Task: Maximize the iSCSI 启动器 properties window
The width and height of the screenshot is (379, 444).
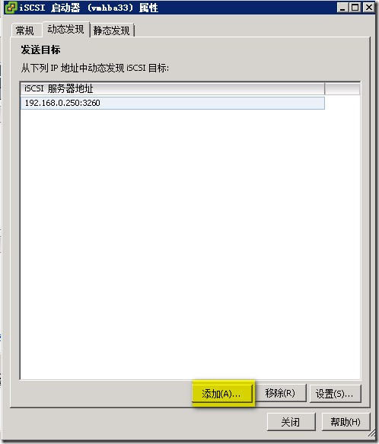Action: pos(355,8)
